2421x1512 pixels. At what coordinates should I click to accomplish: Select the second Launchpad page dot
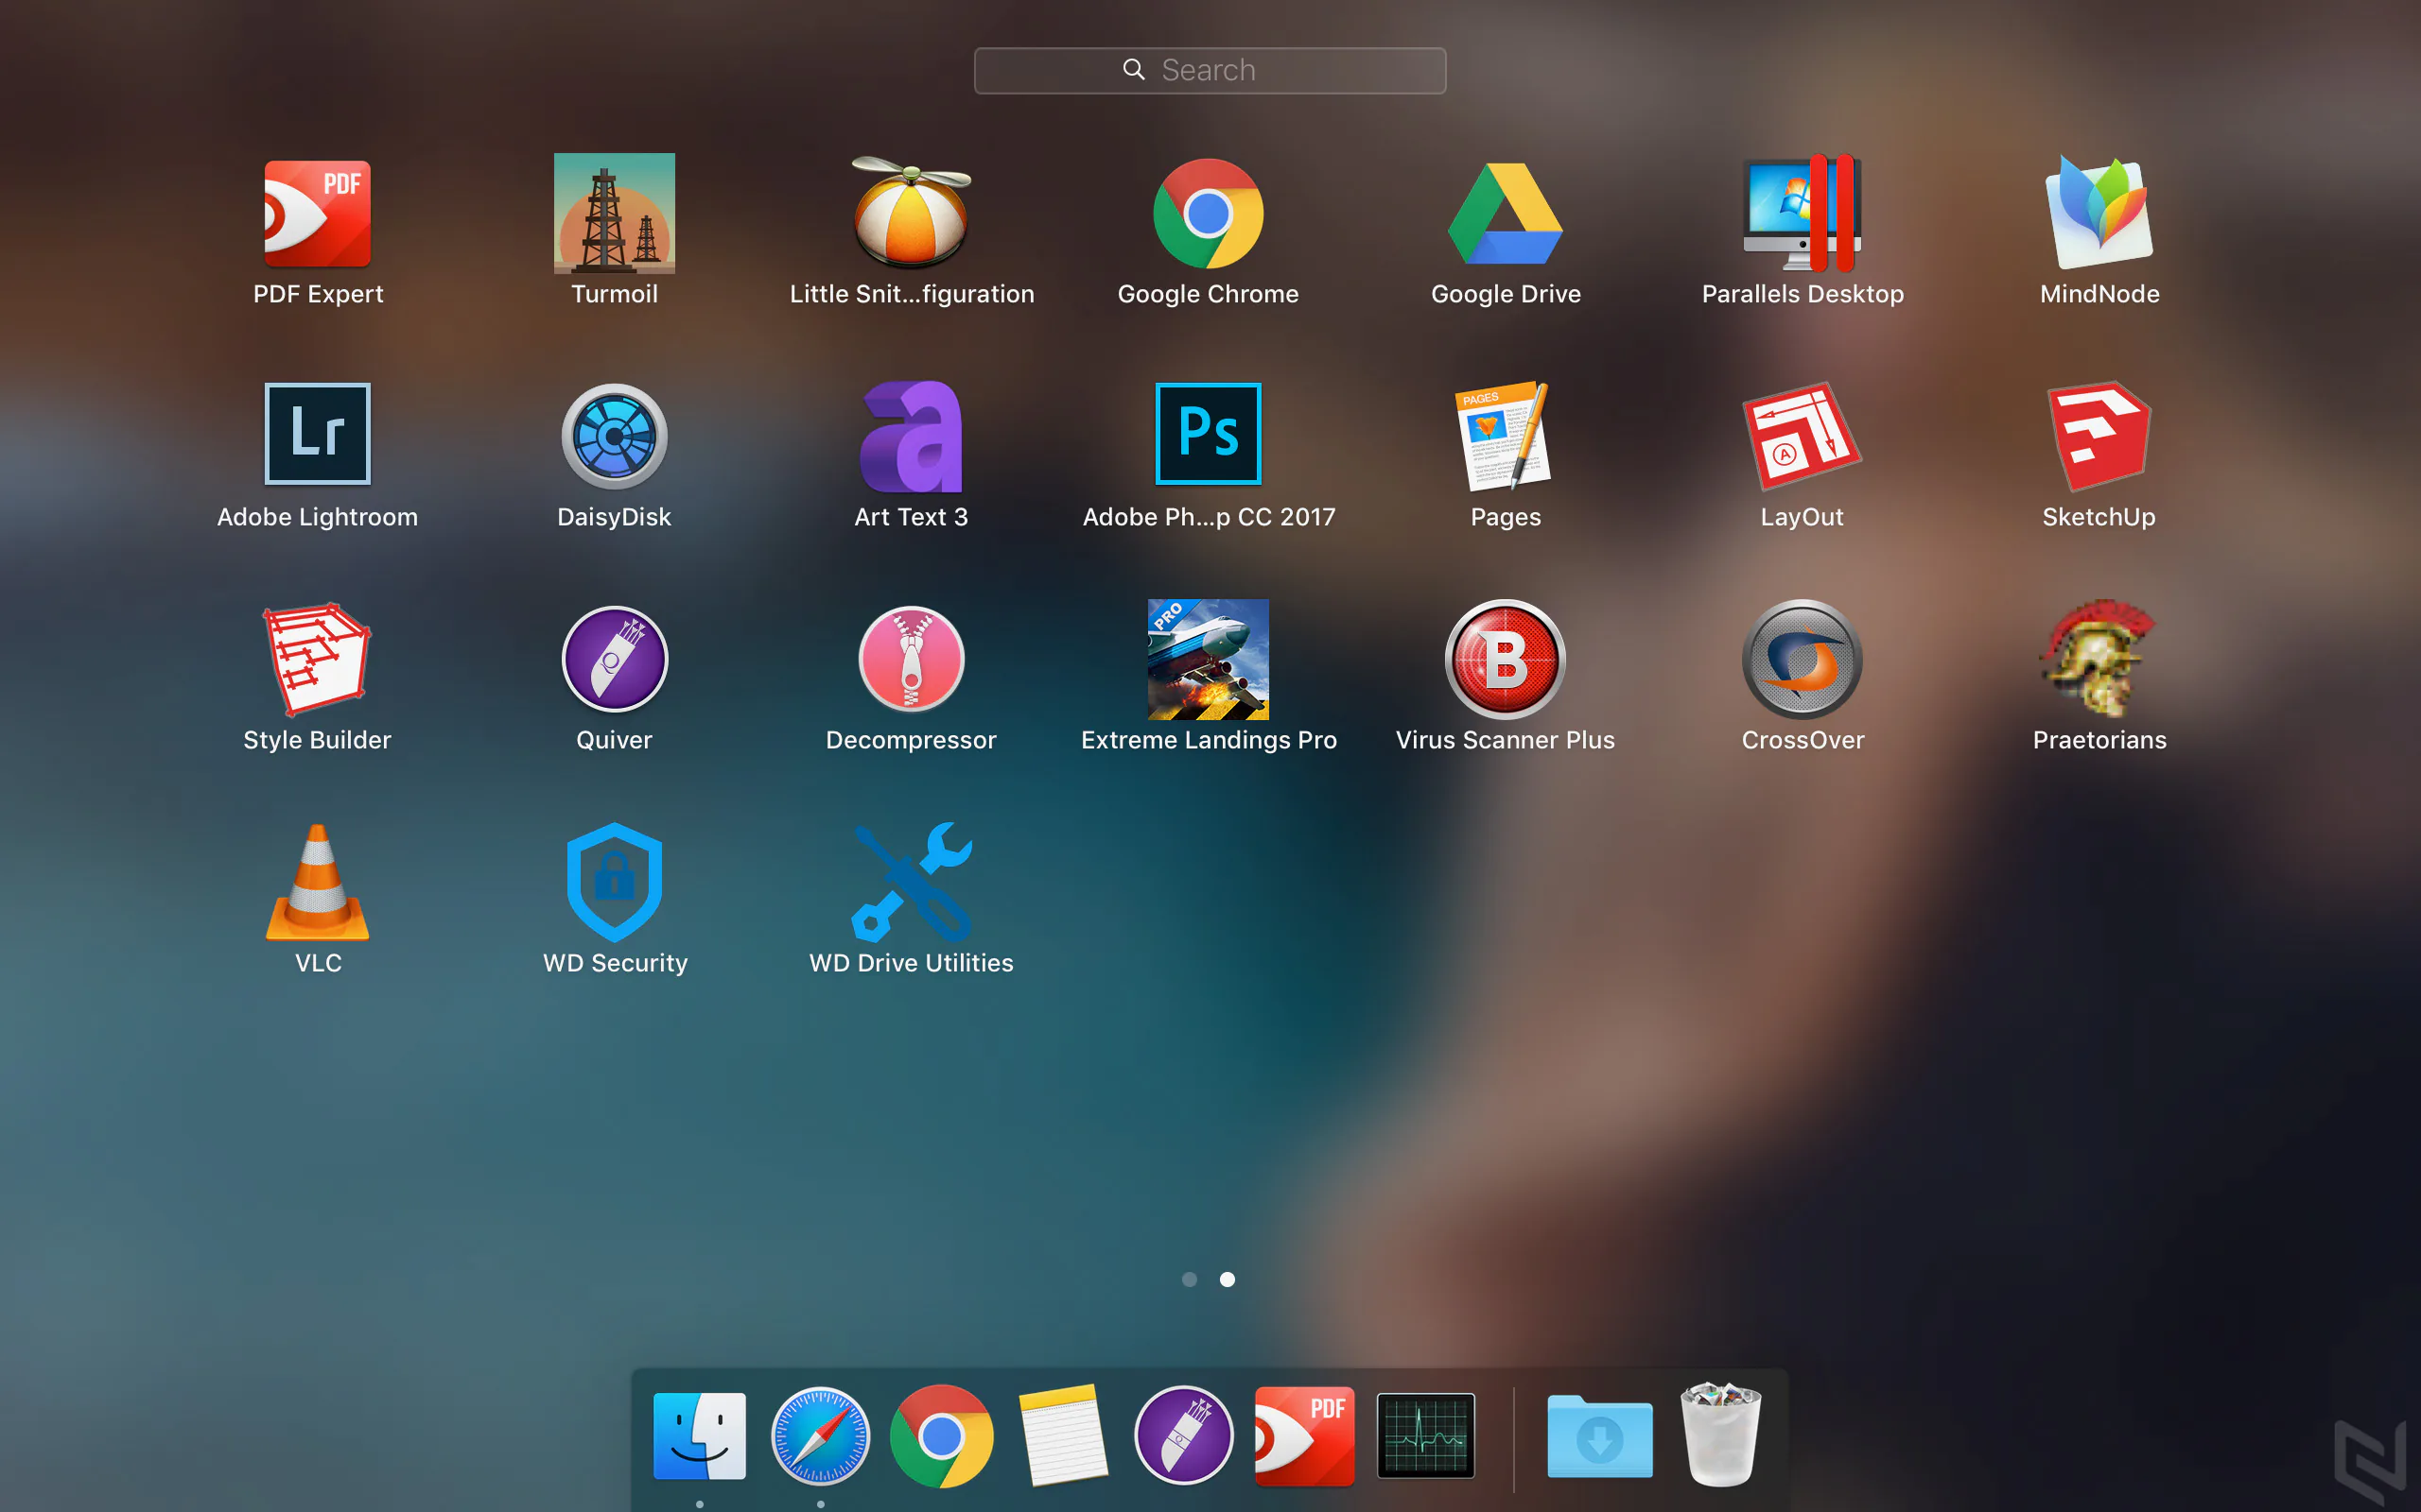click(x=1228, y=1279)
